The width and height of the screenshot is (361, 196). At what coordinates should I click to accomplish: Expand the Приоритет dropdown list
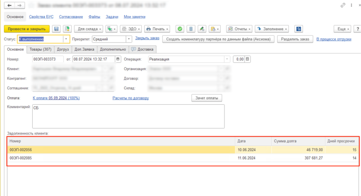click(x=129, y=39)
